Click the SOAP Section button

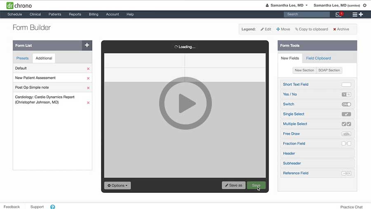coord(329,70)
